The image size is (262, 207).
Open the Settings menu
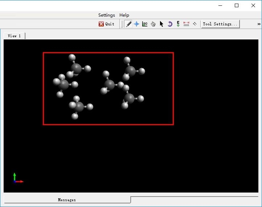[x=106, y=15]
